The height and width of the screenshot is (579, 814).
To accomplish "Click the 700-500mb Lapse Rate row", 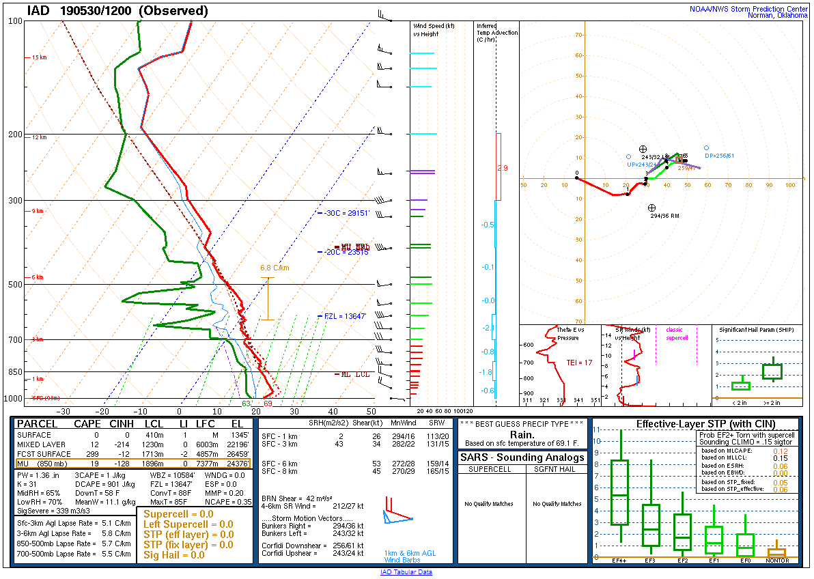I will click(74, 554).
